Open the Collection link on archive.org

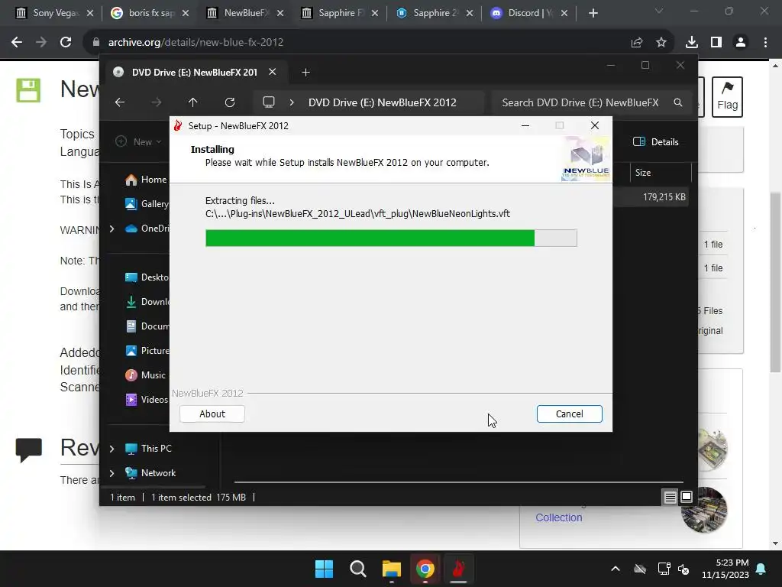click(558, 517)
